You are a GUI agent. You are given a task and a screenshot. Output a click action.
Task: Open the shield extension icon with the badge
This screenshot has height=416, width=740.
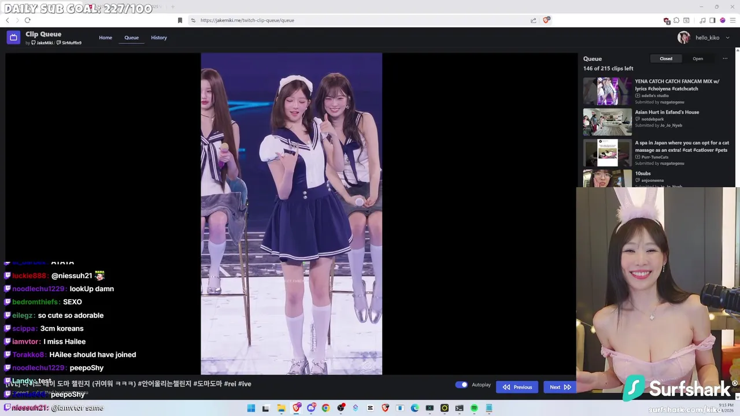[667, 20]
